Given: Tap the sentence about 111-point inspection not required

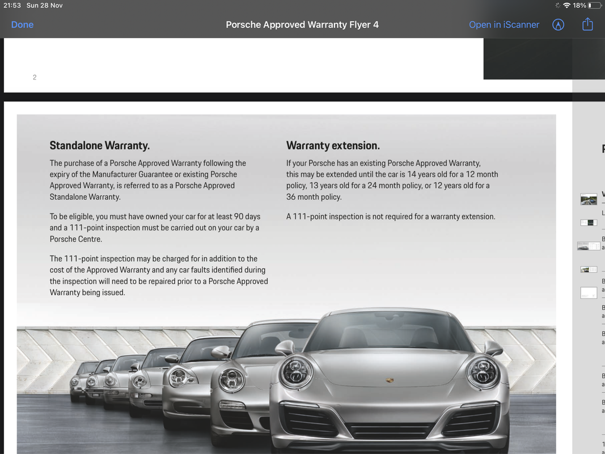Looking at the screenshot, I should 391,217.
